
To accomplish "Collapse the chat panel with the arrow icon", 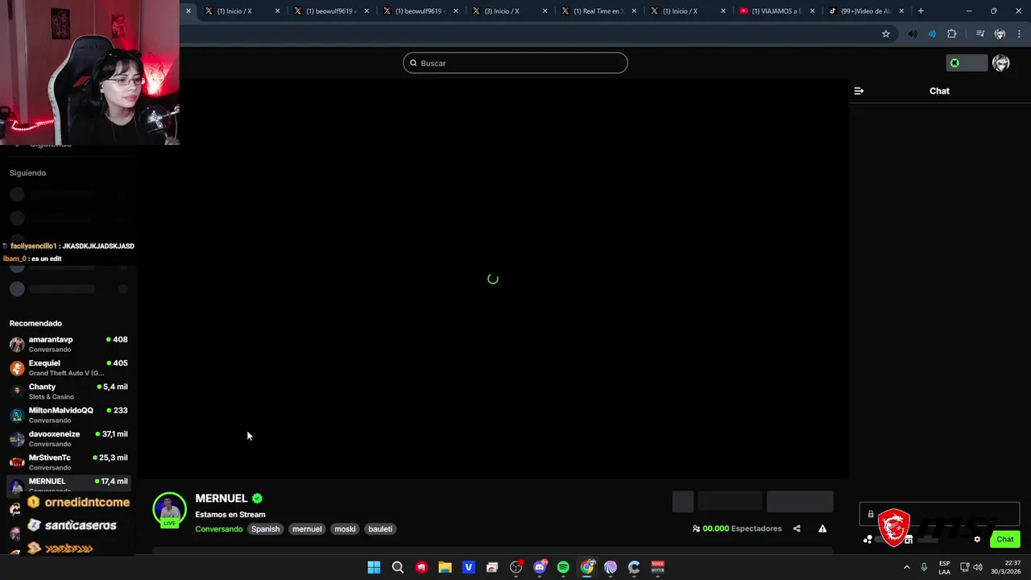I will tap(859, 91).
